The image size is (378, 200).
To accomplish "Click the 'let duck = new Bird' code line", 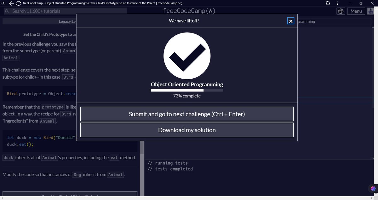I will pos(42,138).
